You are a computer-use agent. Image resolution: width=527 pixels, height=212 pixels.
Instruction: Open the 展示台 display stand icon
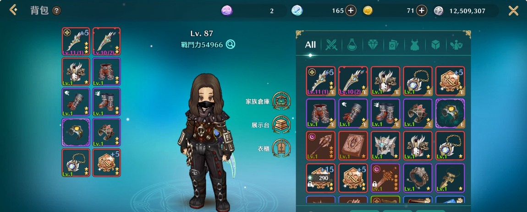pyautogui.click(x=281, y=124)
